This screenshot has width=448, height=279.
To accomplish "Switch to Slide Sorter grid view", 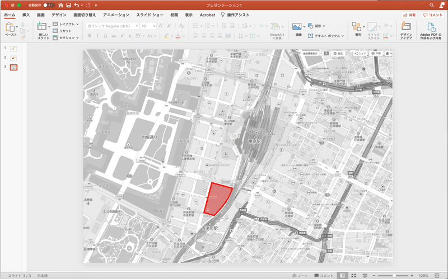I will (354, 276).
